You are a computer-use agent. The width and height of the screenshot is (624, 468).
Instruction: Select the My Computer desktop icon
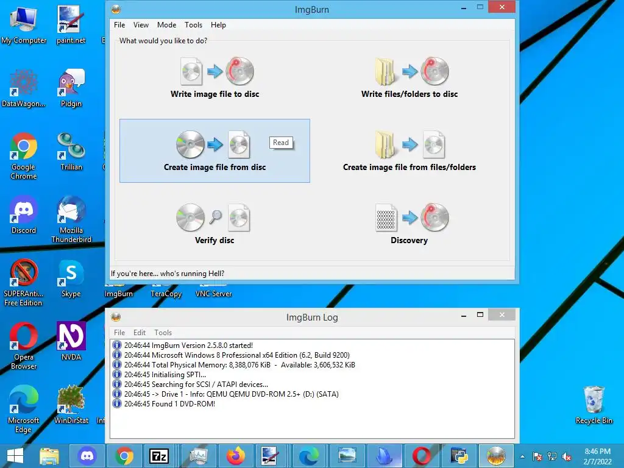[24, 24]
